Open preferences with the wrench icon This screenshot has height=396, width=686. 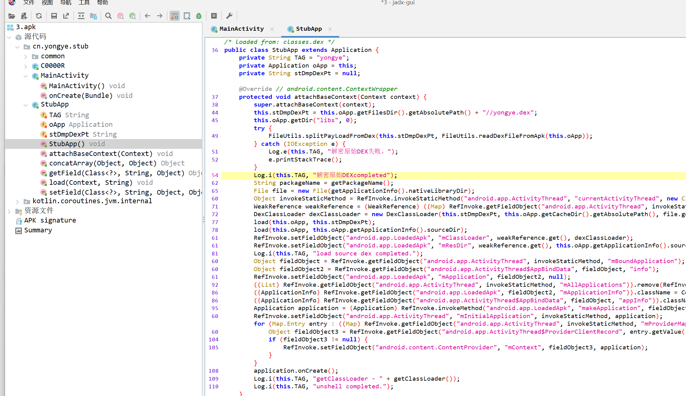pyautogui.click(x=229, y=16)
